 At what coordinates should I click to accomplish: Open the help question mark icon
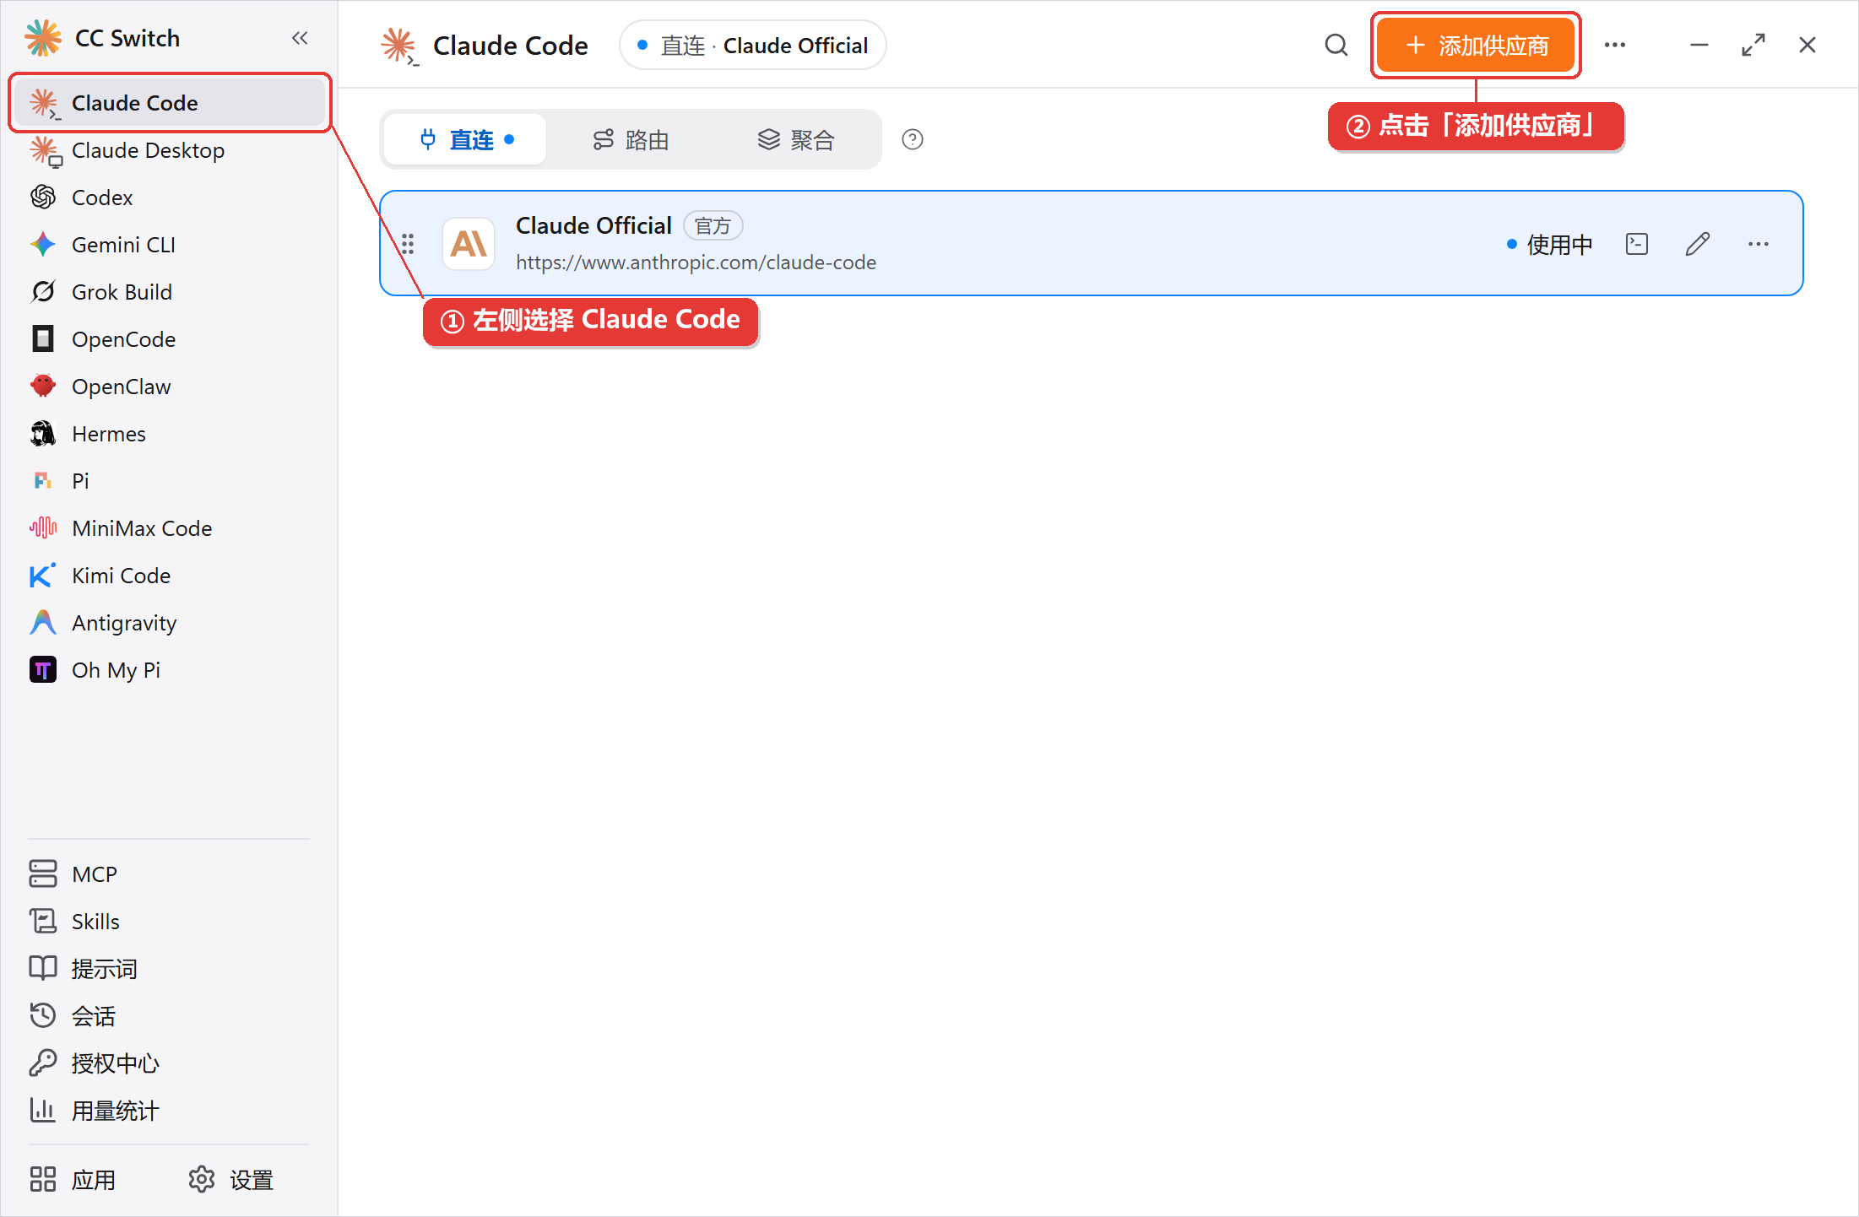[912, 139]
